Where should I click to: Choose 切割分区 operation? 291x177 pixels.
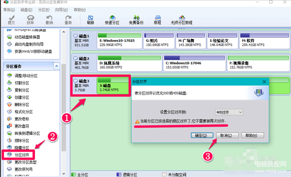coord(18,83)
